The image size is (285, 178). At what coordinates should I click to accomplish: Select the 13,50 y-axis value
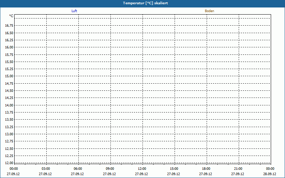9,120
